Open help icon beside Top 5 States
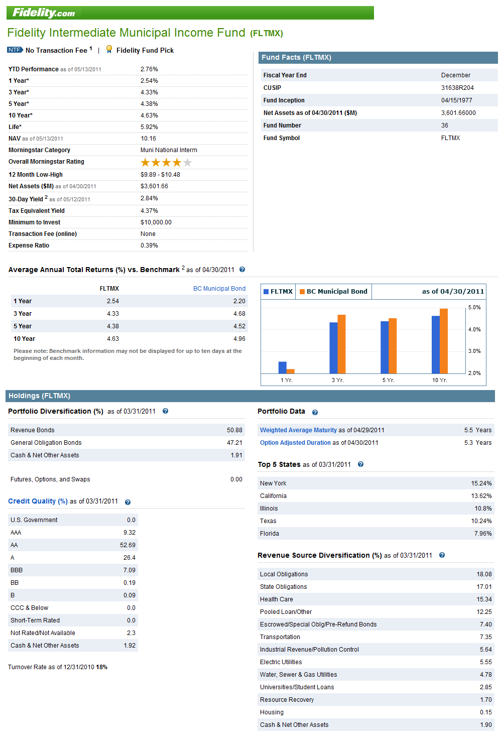 click(360, 464)
